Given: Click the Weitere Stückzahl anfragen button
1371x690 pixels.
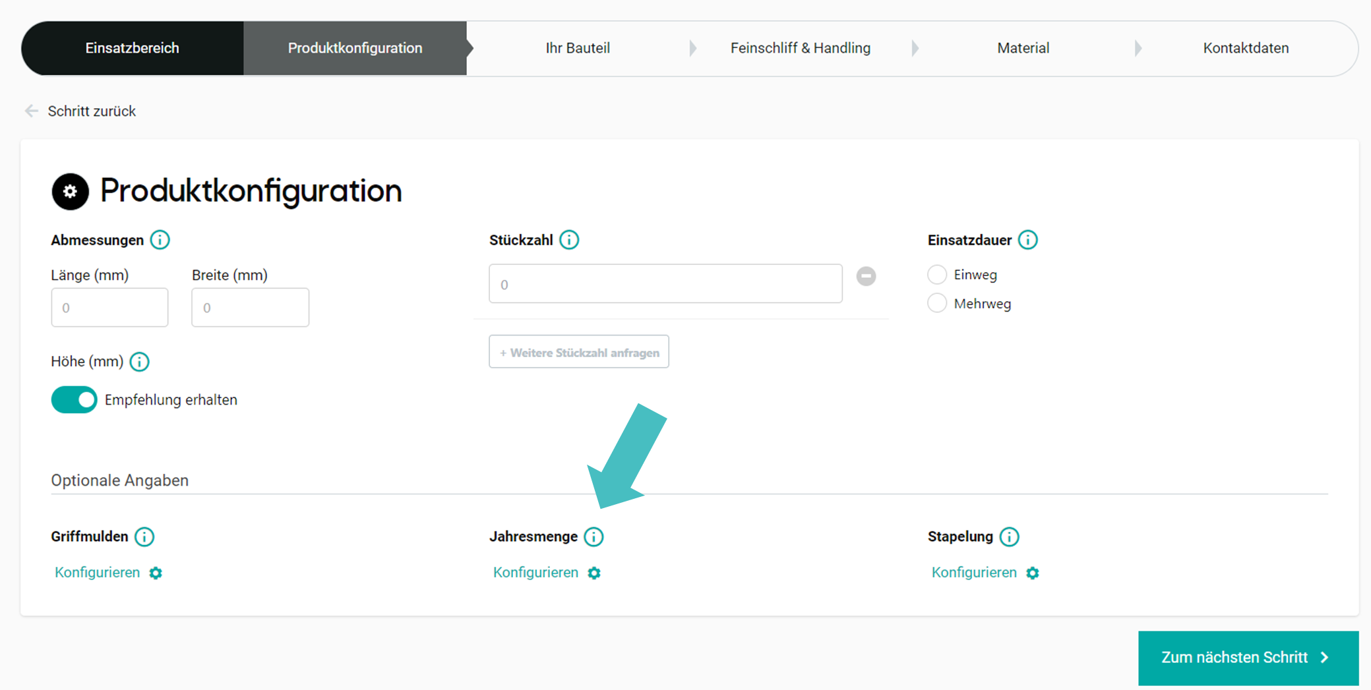Looking at the screenshot, I should [579, 353].
